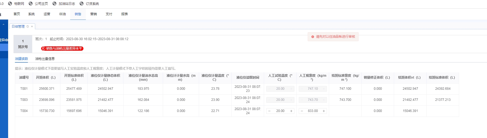The image size is (487, 138).
Task: Click the globe icon beside 物联网
Action: coord(10,4)
